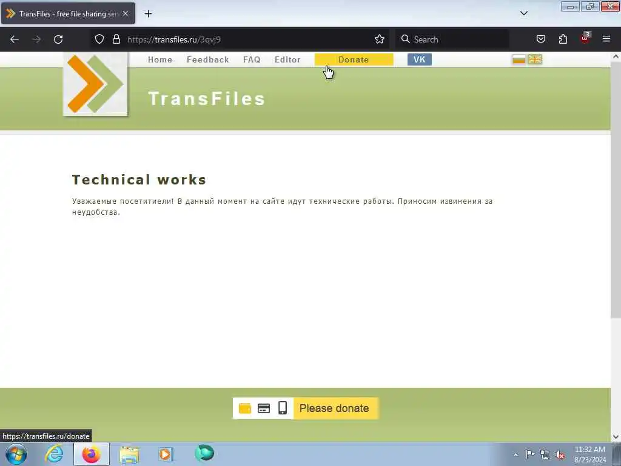Reload the page with the refresh icon

(x=58, y=39)
